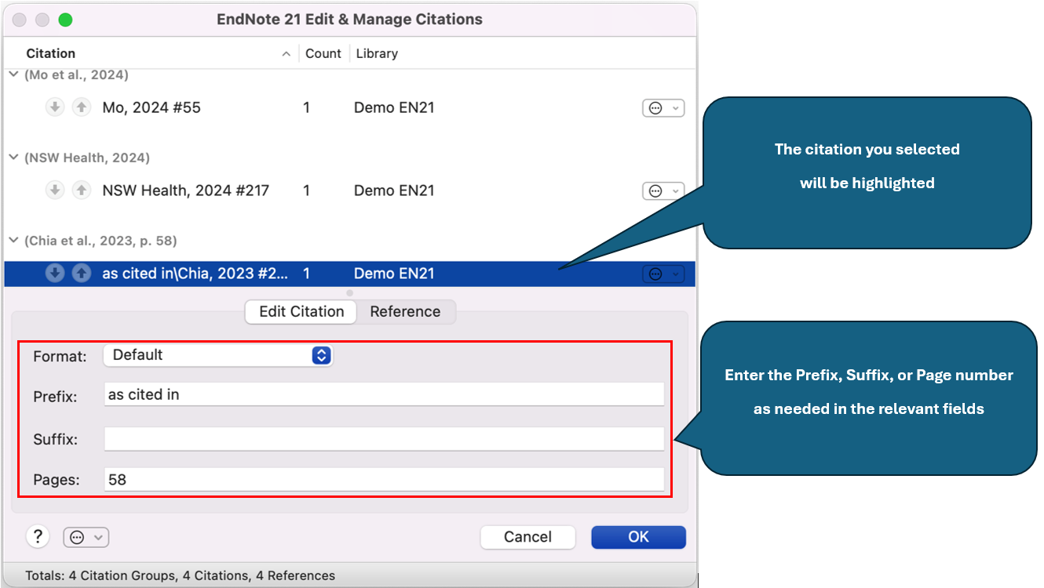Open the Format dropdown showing Default
This screenshot has width=1044, height=588.
[217, 354]
